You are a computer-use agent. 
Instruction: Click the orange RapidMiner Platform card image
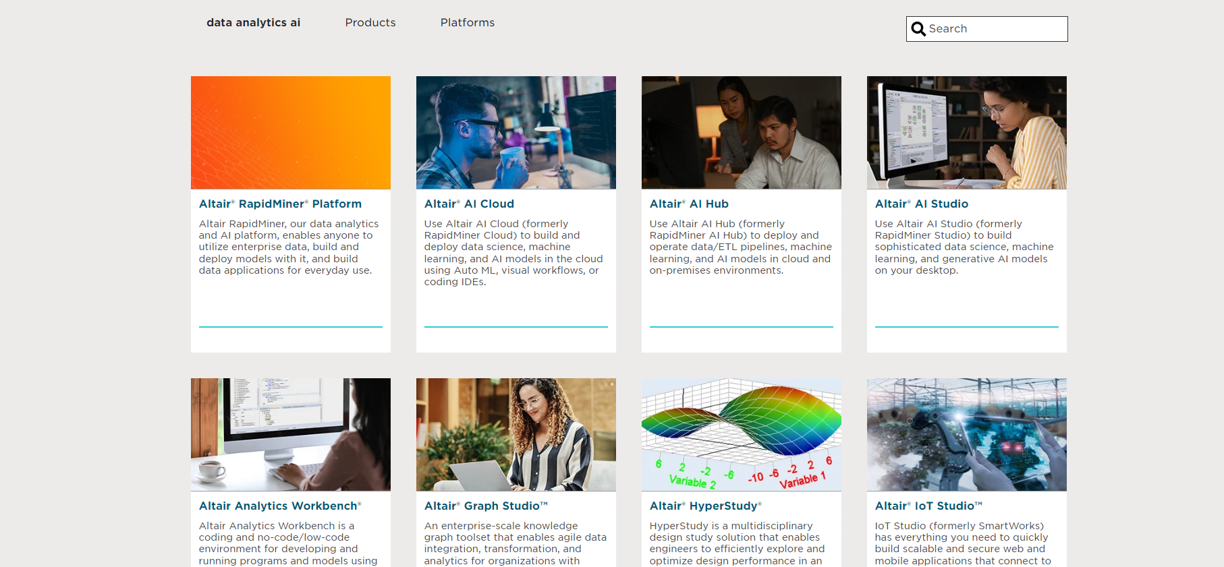point(291,133)
